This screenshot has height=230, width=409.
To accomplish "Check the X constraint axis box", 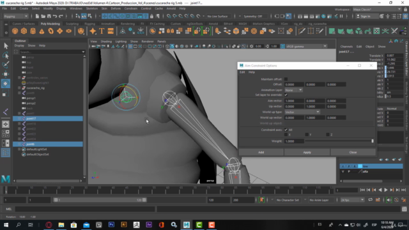I will [x=286, y=135].
